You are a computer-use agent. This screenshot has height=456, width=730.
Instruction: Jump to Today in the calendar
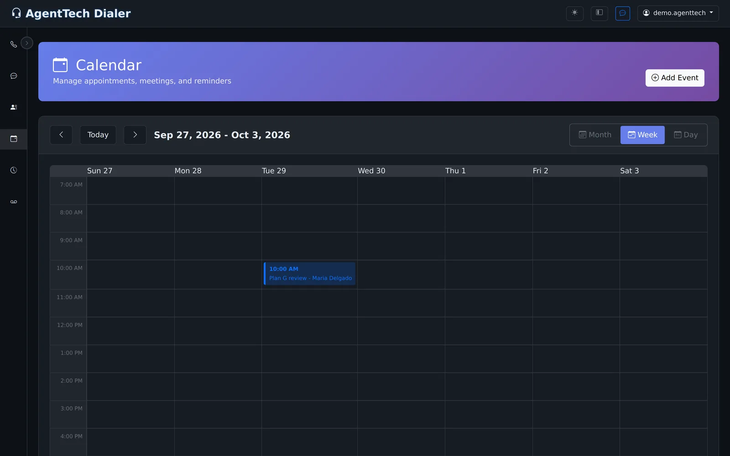pyautogui.click(x=98, y=135)
